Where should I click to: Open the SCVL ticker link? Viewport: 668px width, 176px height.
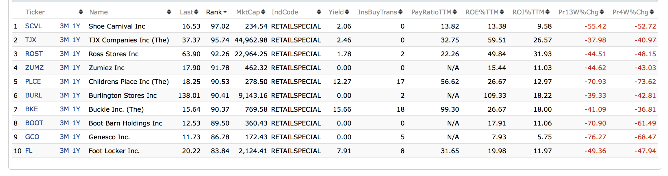pos(34,26)
